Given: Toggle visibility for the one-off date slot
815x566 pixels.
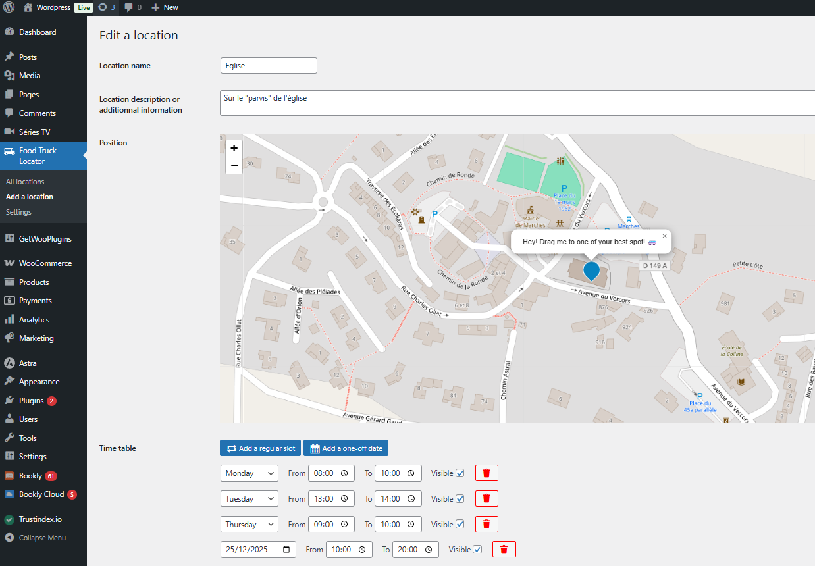Looking at the screenshot, I should pos(477,549).
